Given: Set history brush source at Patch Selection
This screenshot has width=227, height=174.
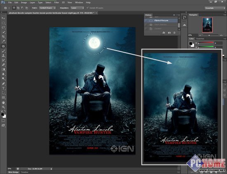Looking at the screenshot, I should point(146,25).
